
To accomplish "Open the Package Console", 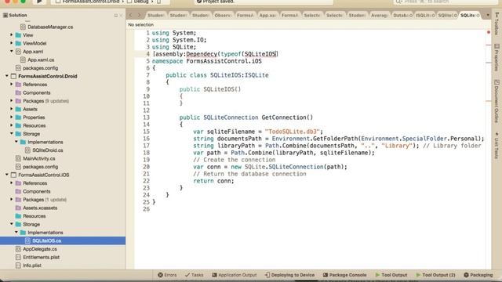I will tap(344, 275).
